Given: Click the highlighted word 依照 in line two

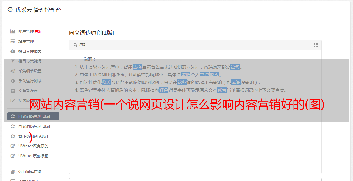Looking at the screenshot, I should (186, 75).
